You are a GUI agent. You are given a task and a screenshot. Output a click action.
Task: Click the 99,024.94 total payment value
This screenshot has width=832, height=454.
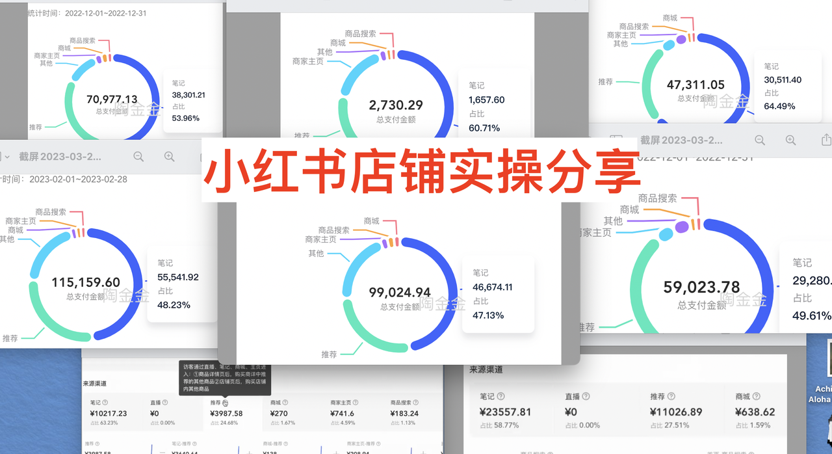coord(400,293)
